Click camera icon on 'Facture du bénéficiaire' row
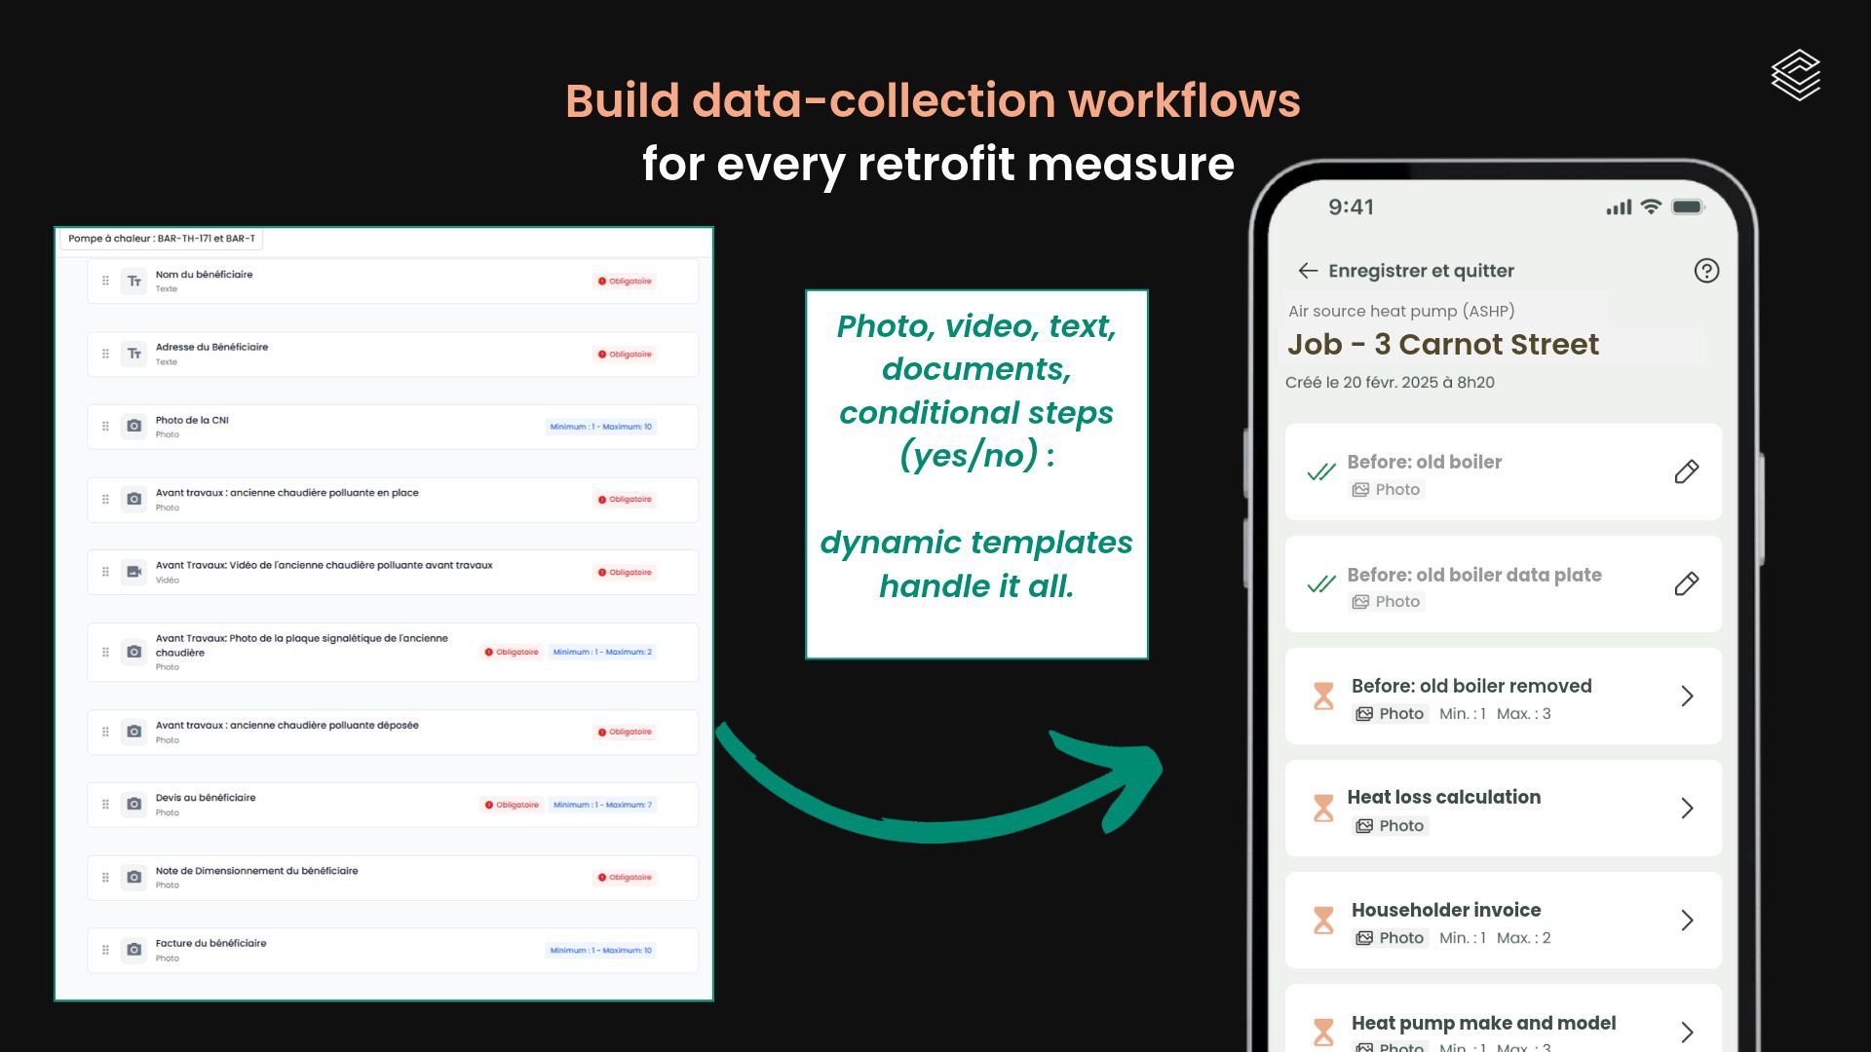The height and width of the screenshot is (1052, 1871). pos(134,949)
